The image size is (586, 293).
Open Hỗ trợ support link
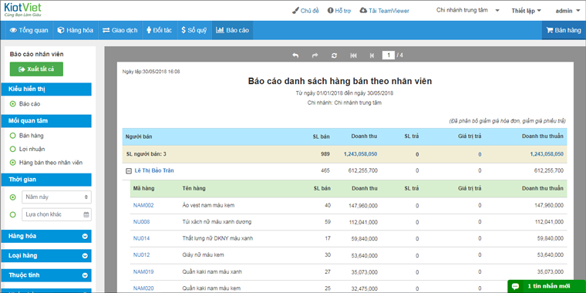coord(339,11)
